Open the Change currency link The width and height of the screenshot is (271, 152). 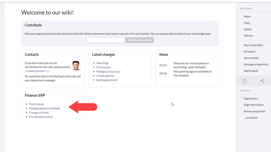(x=39, y=112)
